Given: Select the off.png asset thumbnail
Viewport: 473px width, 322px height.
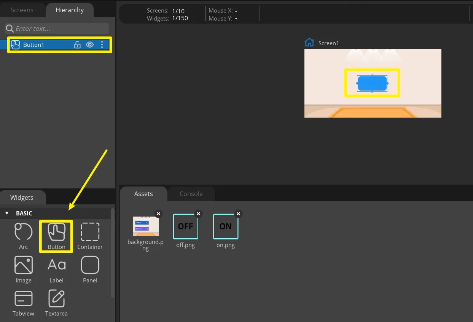Looking at the screenshot, I should (185, 226).
